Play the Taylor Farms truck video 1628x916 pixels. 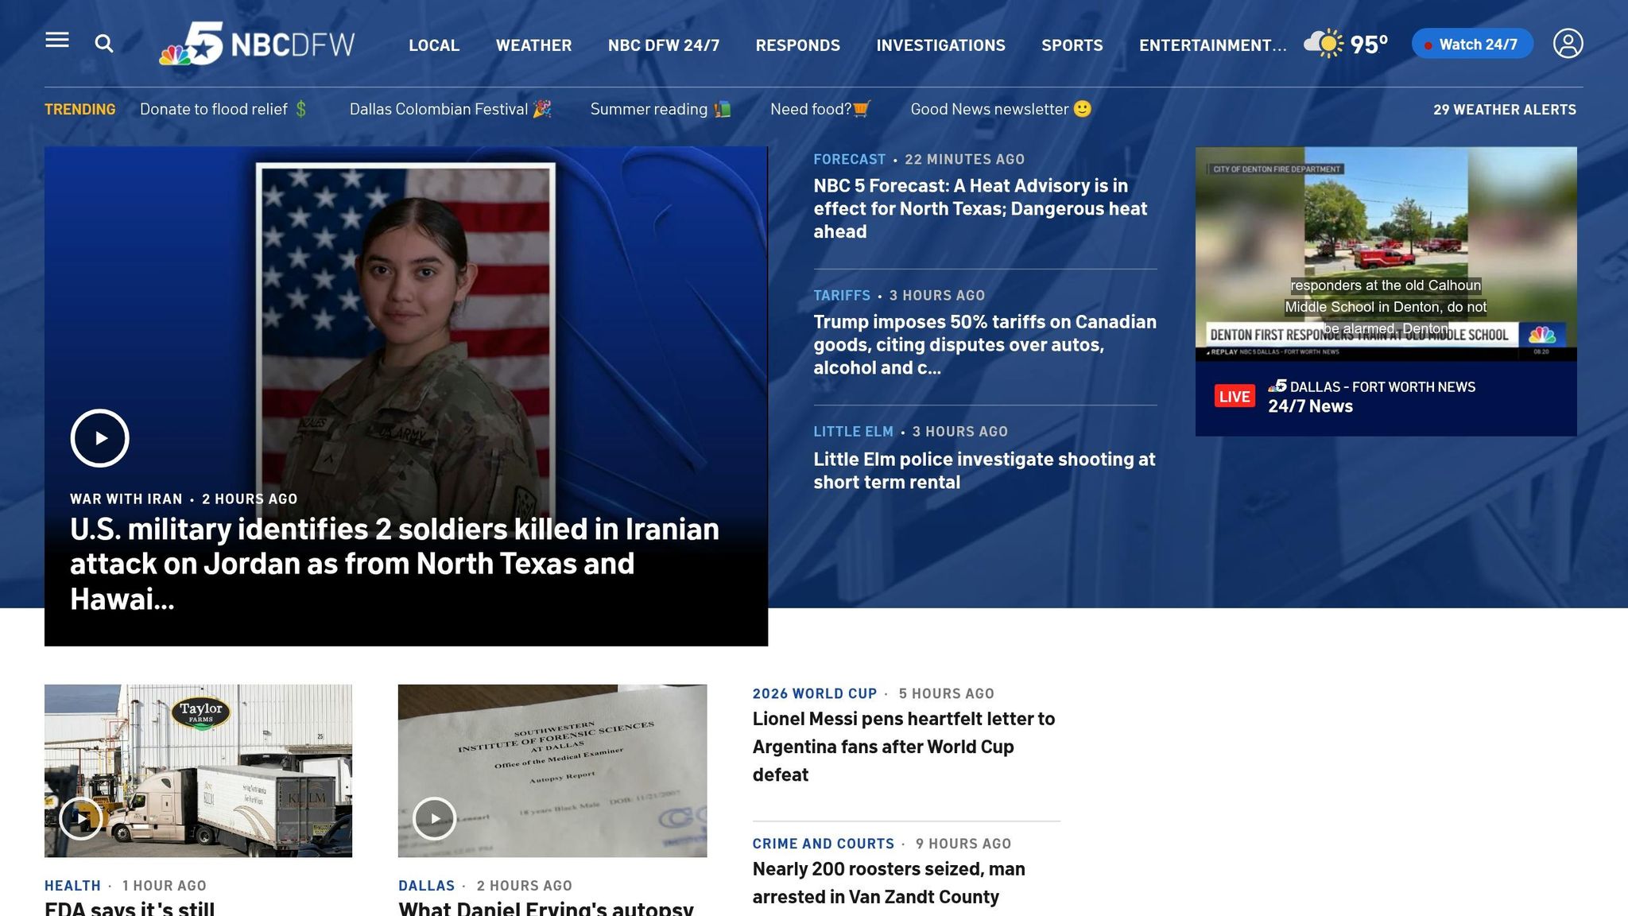[x=81, y=818]
